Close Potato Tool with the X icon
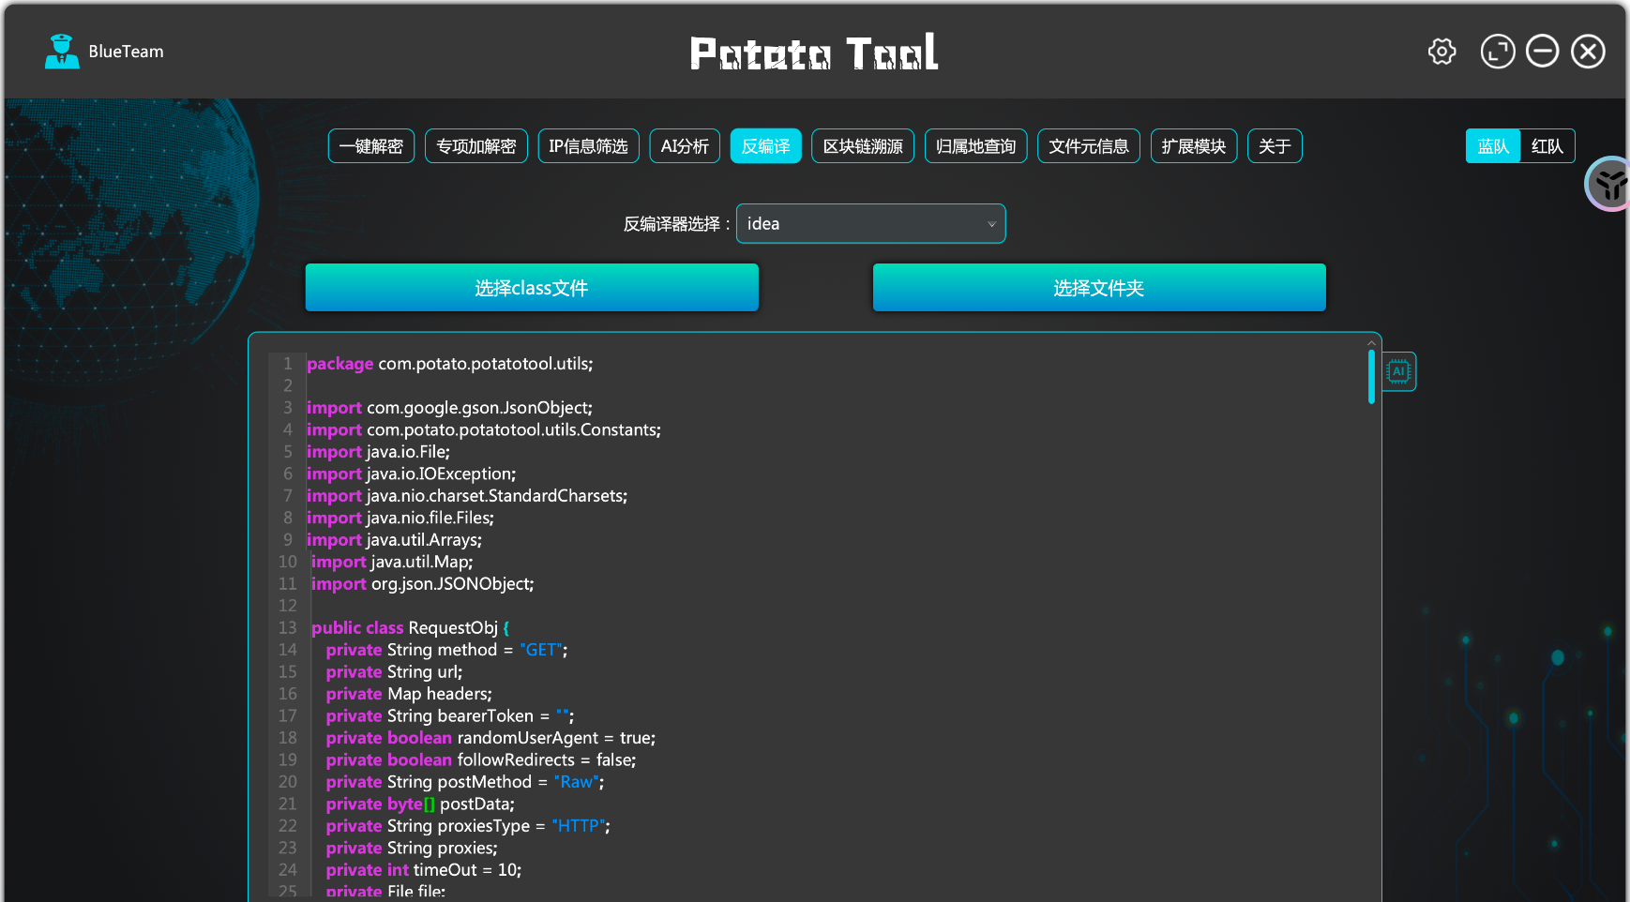Viewport: 1630px width, 902px height. tap(1588, 52)
